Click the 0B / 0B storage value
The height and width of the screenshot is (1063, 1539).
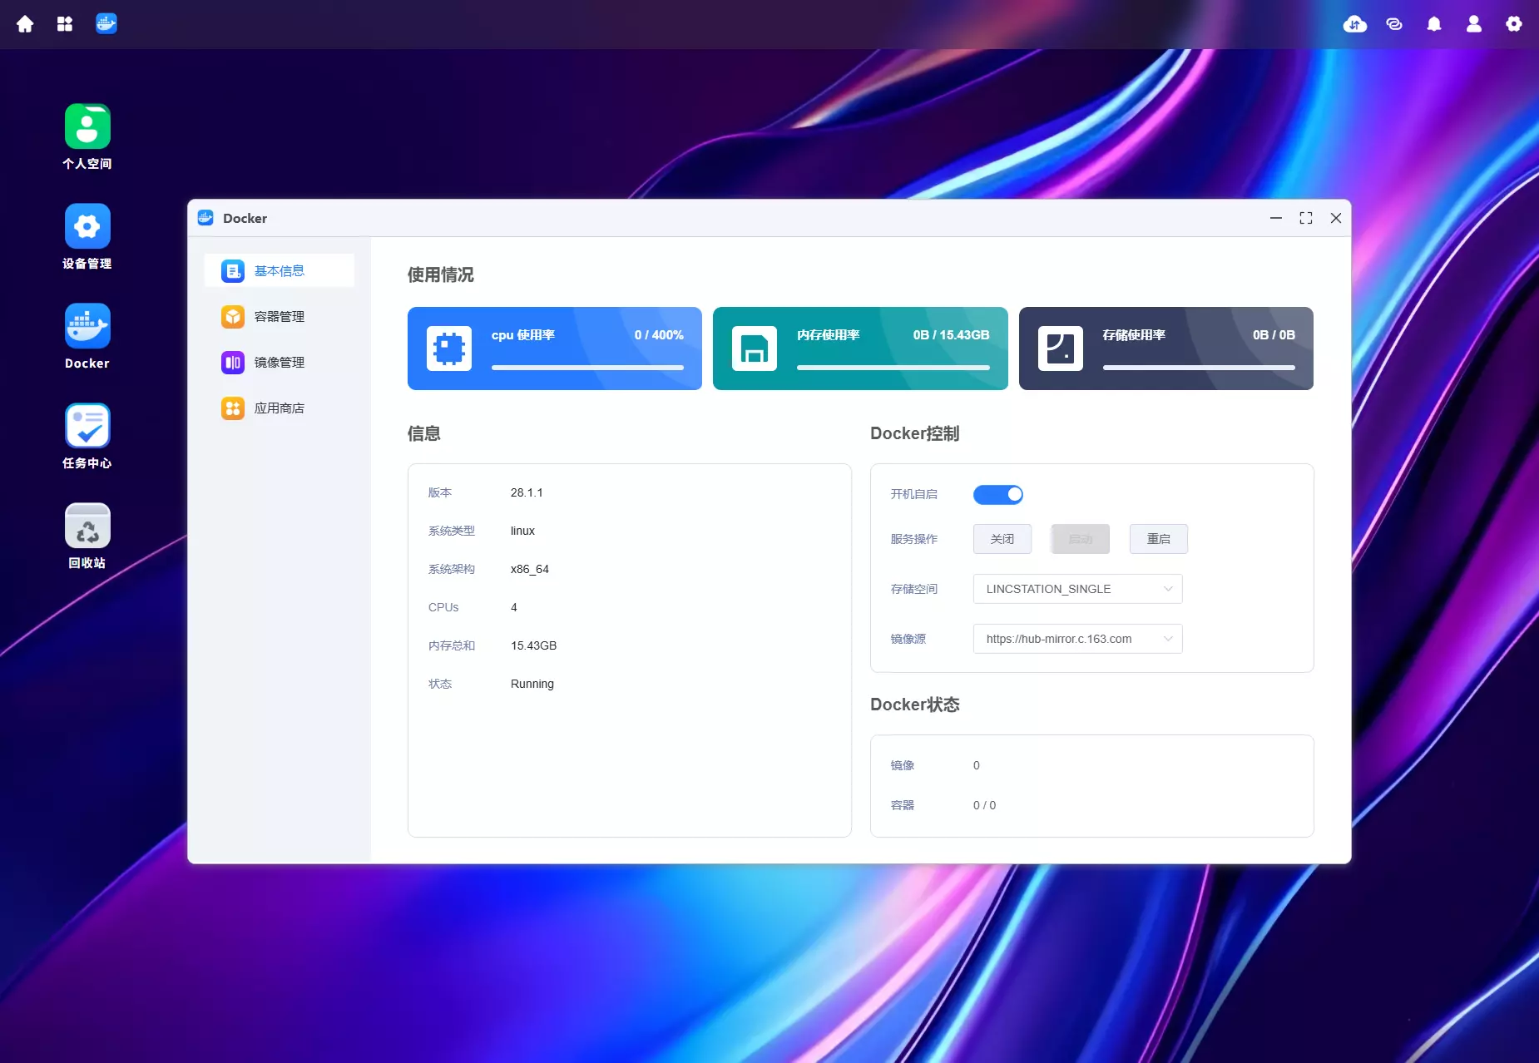point(1274,335)
